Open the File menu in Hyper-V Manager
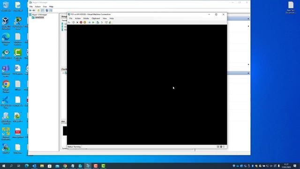300x169 pixels. [x=31, y=7]
